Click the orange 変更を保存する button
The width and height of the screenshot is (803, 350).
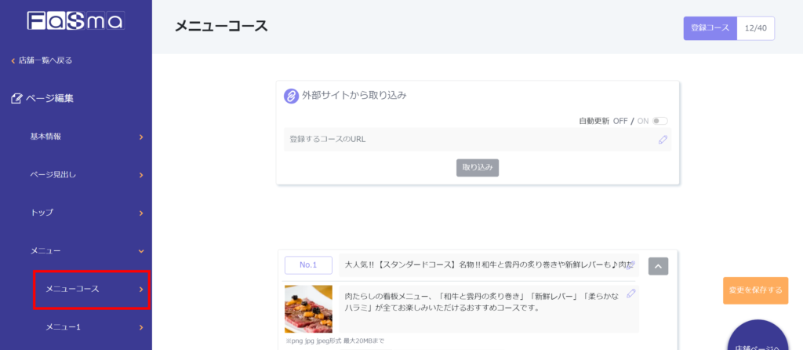point(755,290)
